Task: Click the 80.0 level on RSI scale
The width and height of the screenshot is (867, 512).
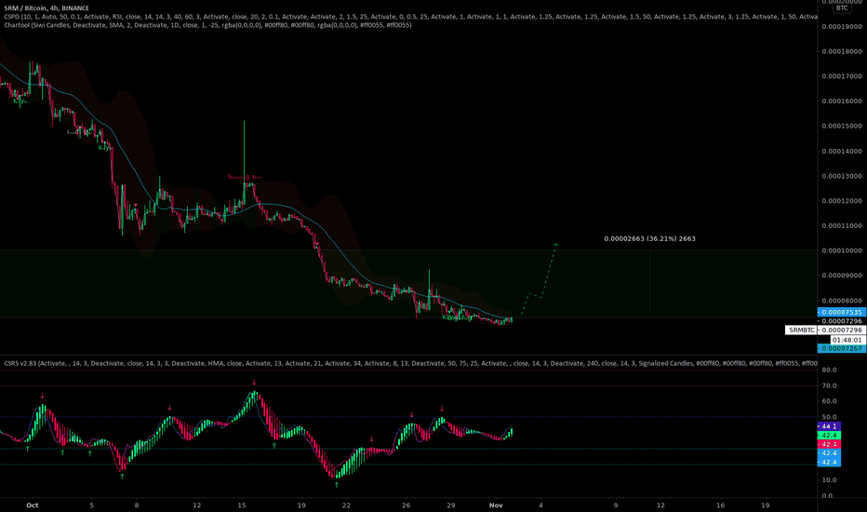Action: 830,370
